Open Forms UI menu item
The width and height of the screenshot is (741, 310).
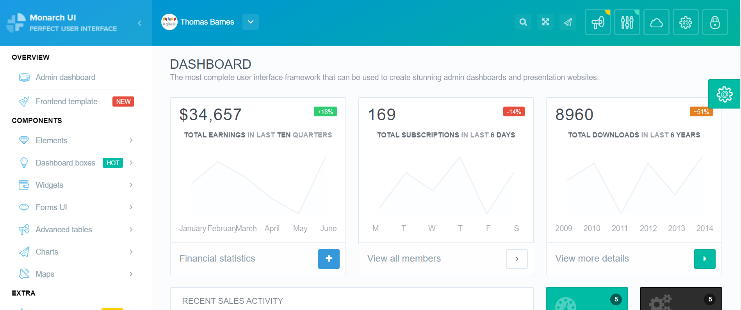(76, 207)
